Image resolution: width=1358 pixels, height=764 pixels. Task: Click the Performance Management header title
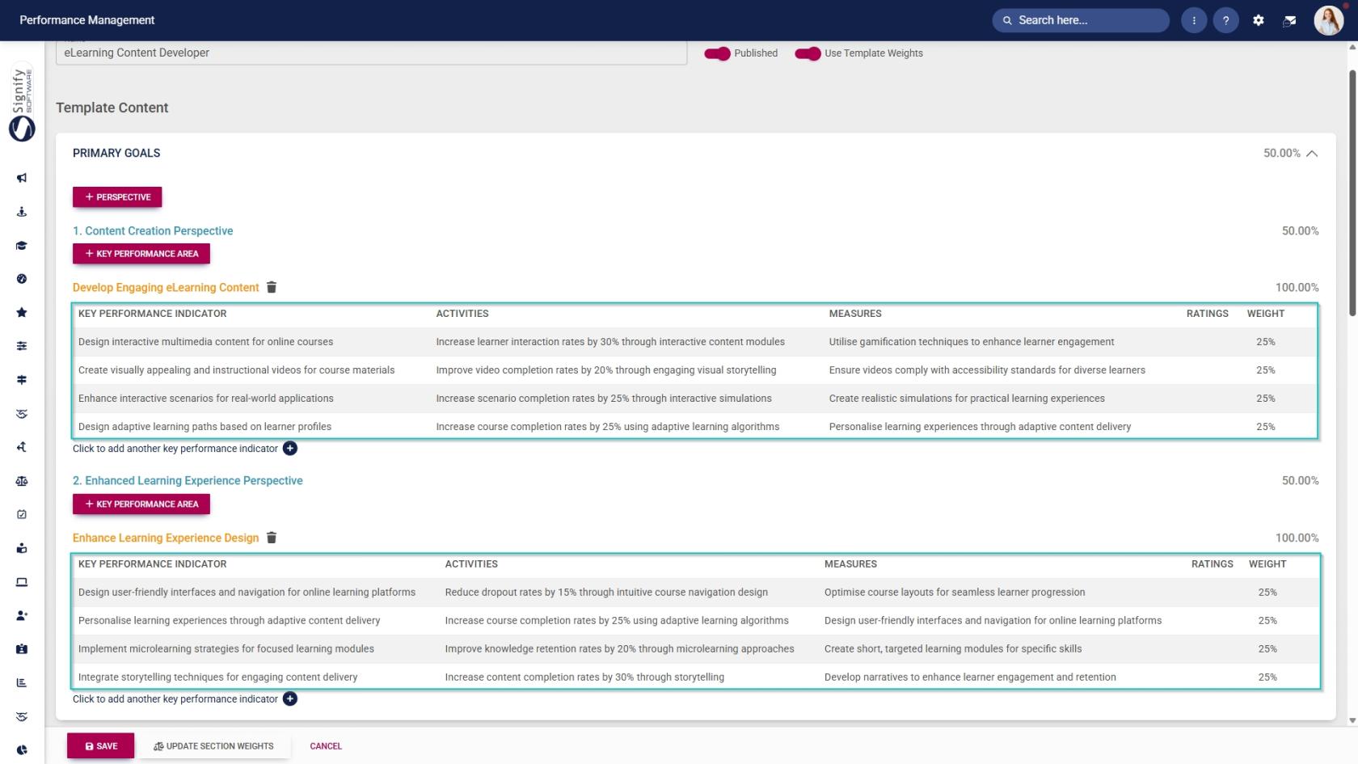click(x=87, y=20)
